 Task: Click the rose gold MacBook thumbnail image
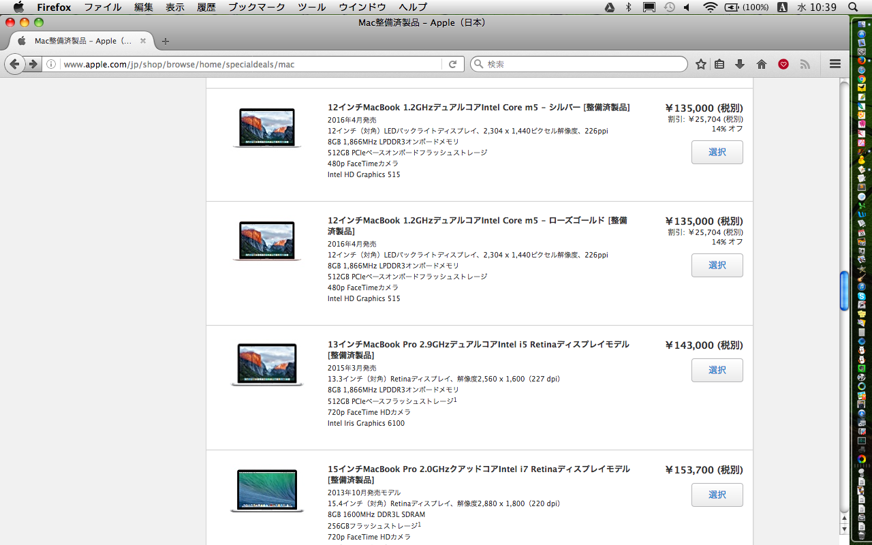[x=267, y=241]
